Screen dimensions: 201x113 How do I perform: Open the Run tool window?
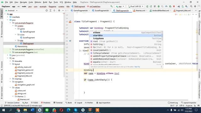coord(25,103)
